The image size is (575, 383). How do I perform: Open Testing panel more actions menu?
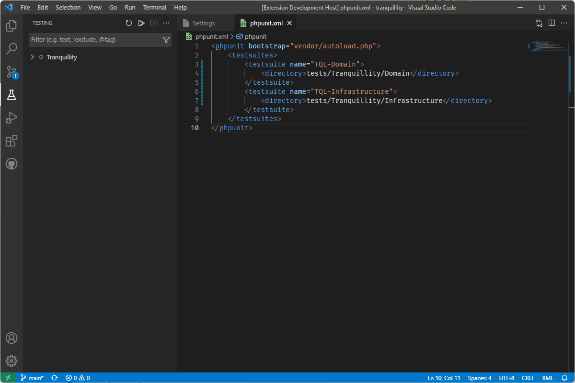(166, 23)
